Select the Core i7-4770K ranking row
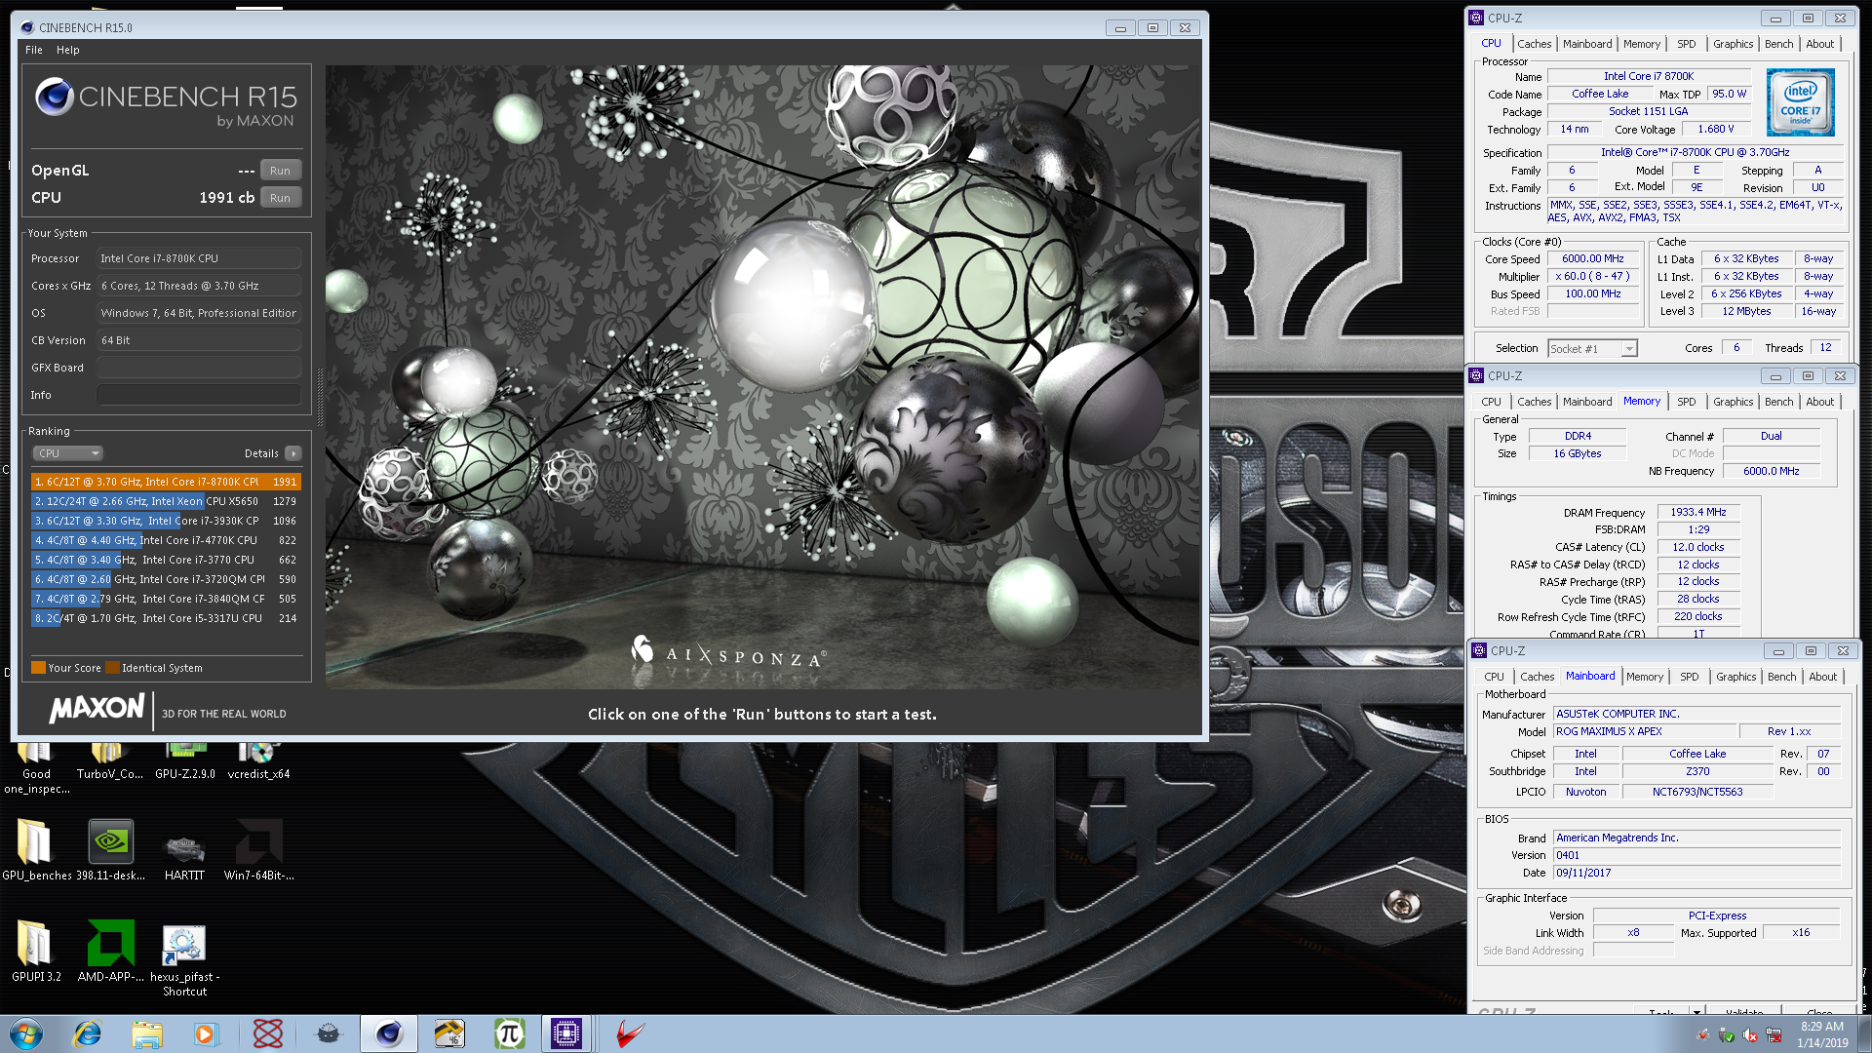The image size is (1872, 1053). coord(166,540)
